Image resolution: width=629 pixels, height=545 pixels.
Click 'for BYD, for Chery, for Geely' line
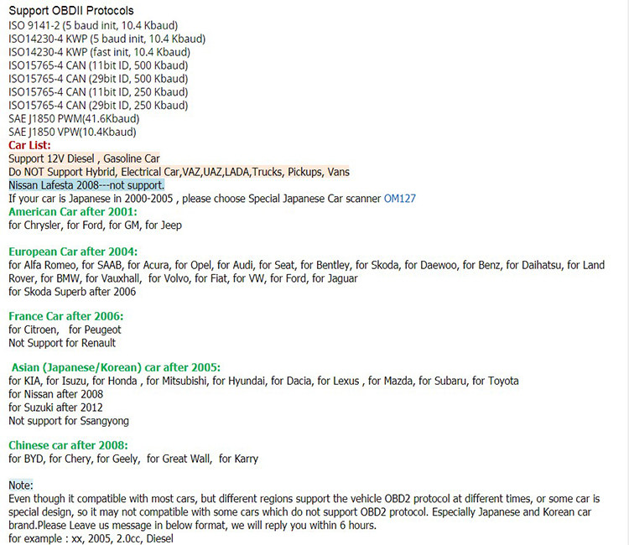[133, 459]
